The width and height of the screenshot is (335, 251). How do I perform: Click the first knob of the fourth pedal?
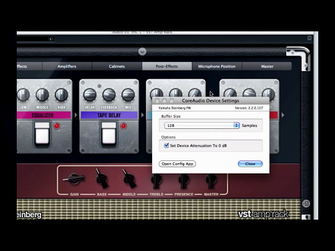click(x=230, y=93)
